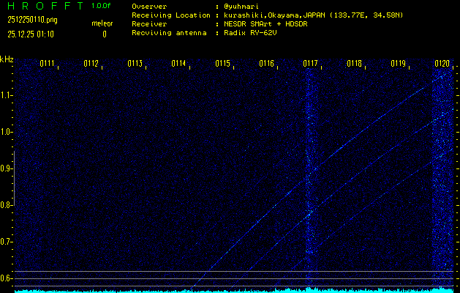This screenshot has width=460, height=293.
Task: Click the 0114 time marker
Action: [179, 64]
